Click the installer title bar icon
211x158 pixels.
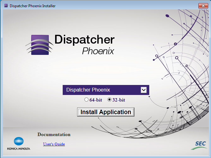pyautogui.click(x=6, y=6)
